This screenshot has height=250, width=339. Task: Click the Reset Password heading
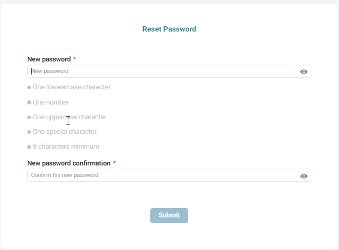169,29
